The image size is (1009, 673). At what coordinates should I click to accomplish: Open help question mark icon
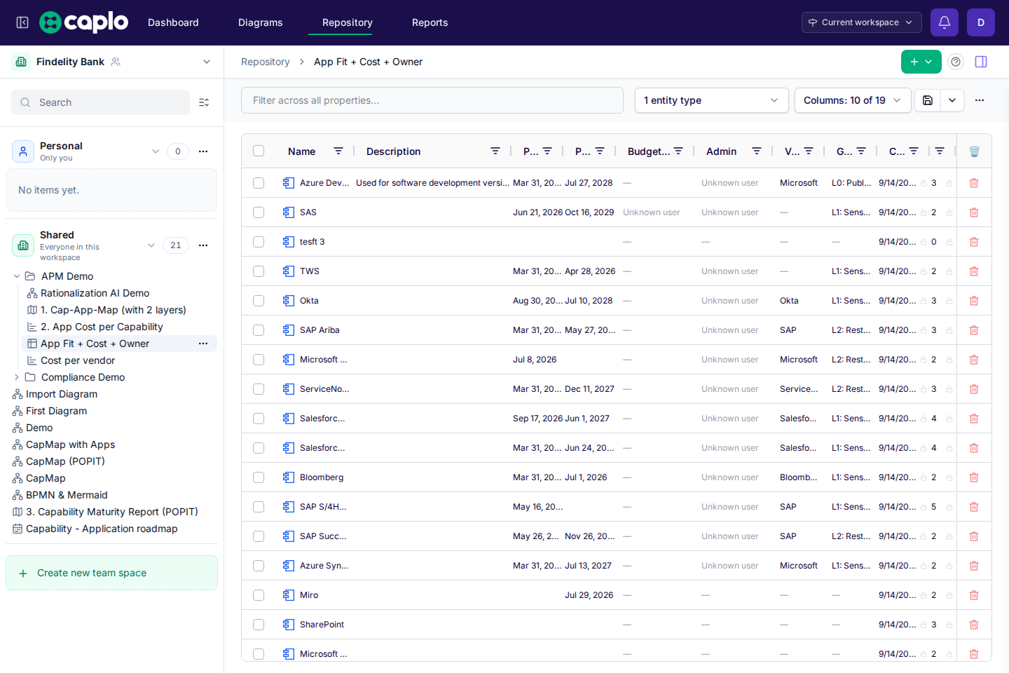[x=956, y=62]
